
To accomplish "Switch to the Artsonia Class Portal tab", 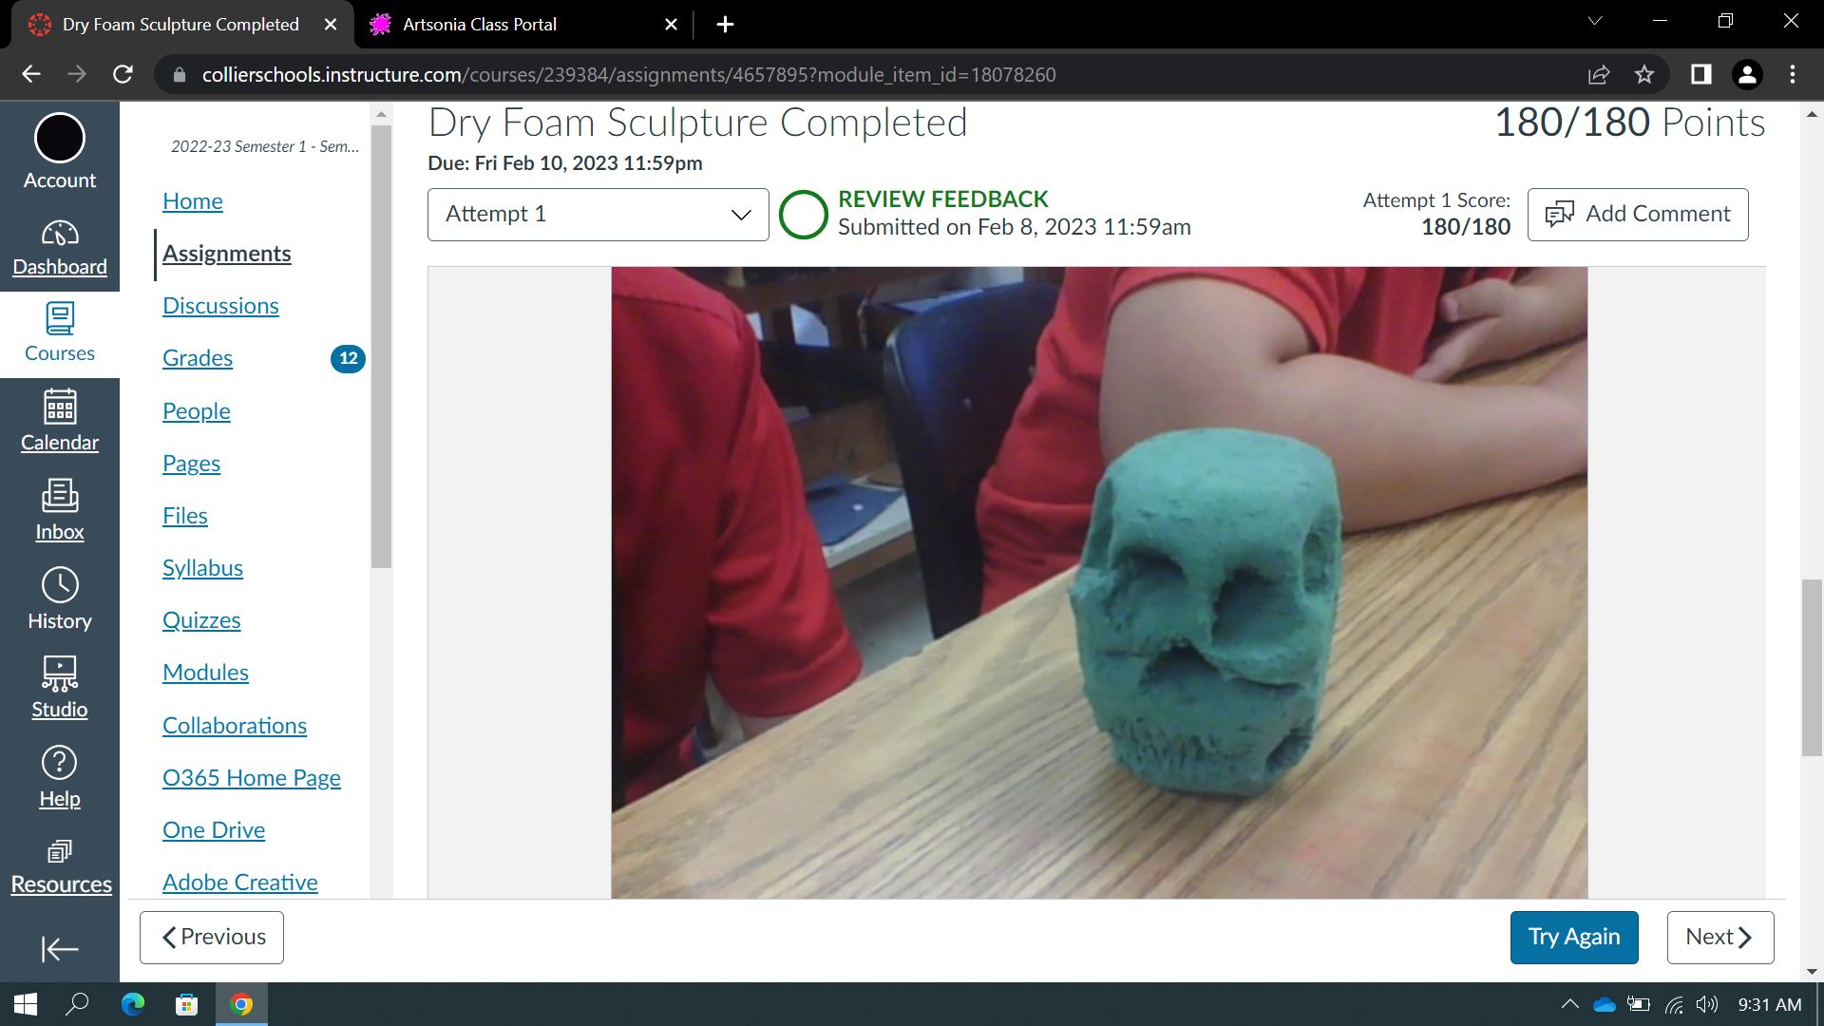I will tap(480, 25).
